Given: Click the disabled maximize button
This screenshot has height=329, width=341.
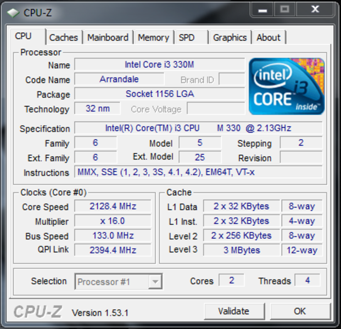Looking at the screenshot, I should point(284,9).
